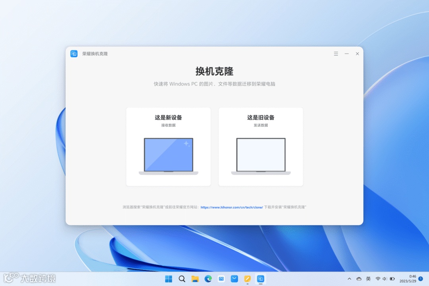The image size is (429, 286).
Task: Click the blue-screen laptop illustration for the new device
Action: click(168, 156)
